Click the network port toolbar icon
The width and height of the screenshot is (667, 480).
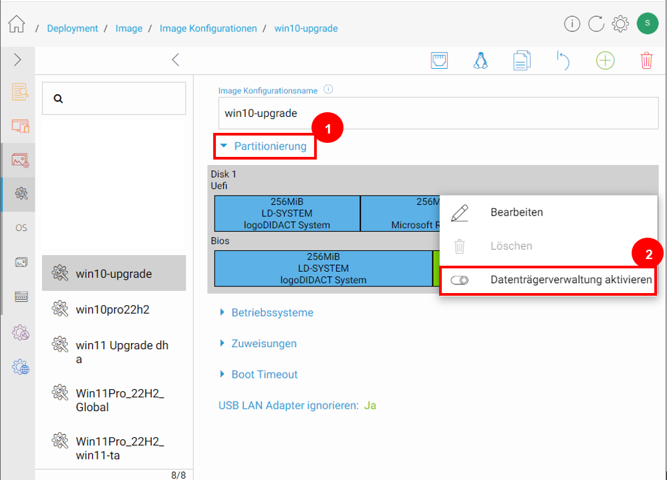point(439,60)
